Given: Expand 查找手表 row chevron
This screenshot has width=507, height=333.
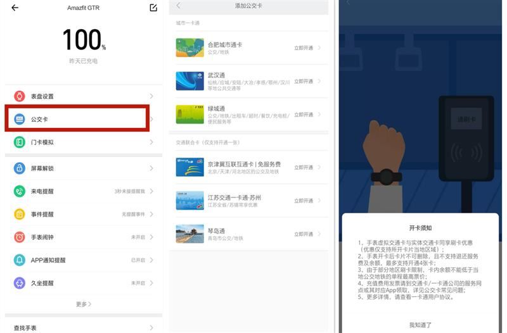Looking at the screenshot, I should point(151,328).
